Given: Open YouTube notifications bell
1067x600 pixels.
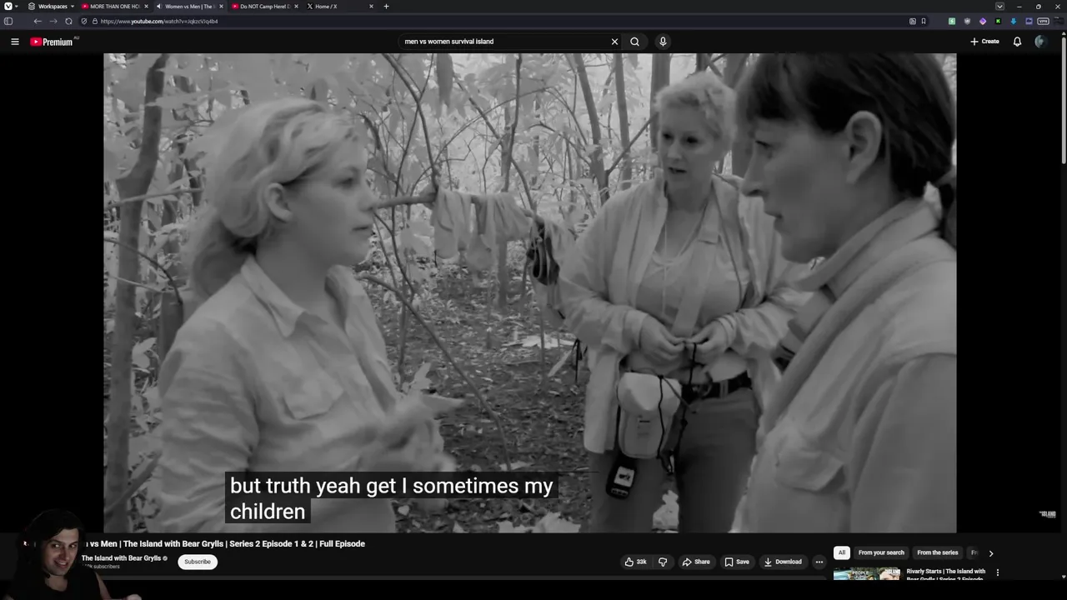Looking at the screenshot, I should click(x=1017, y=42).
